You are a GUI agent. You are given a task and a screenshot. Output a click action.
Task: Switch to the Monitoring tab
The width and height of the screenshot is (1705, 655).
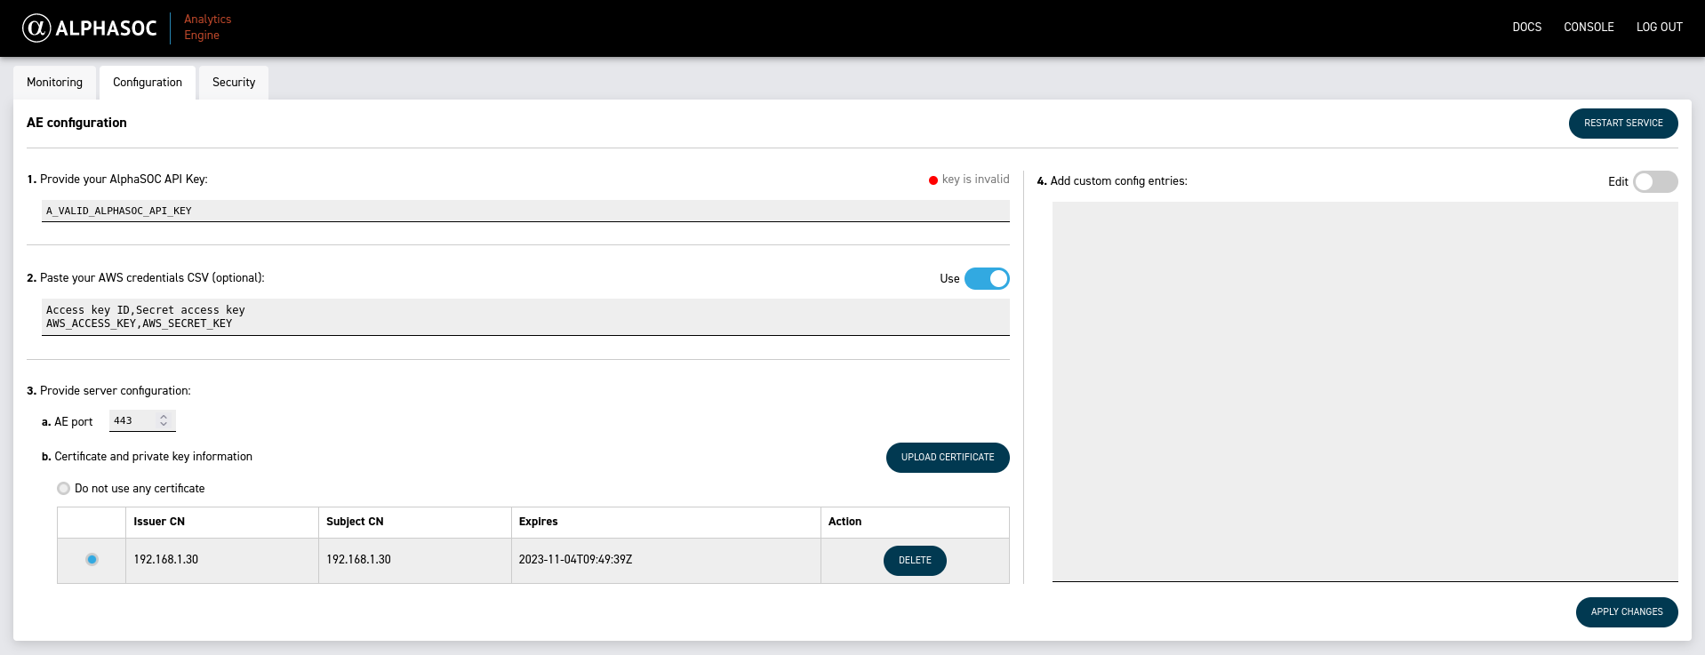pos(54,83)
